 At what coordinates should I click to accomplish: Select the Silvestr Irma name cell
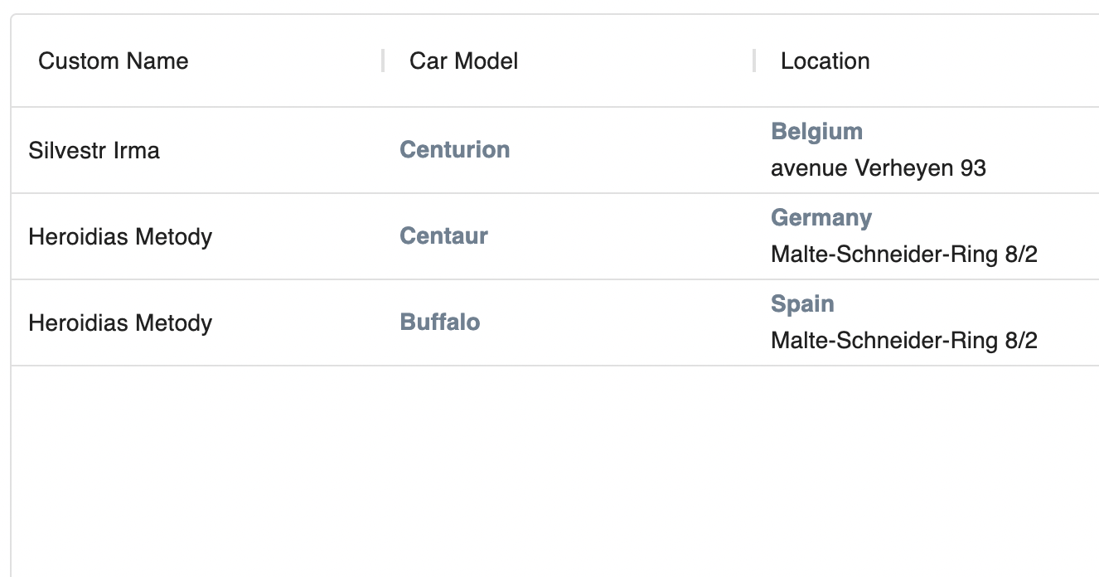click(x=94, y=151)
